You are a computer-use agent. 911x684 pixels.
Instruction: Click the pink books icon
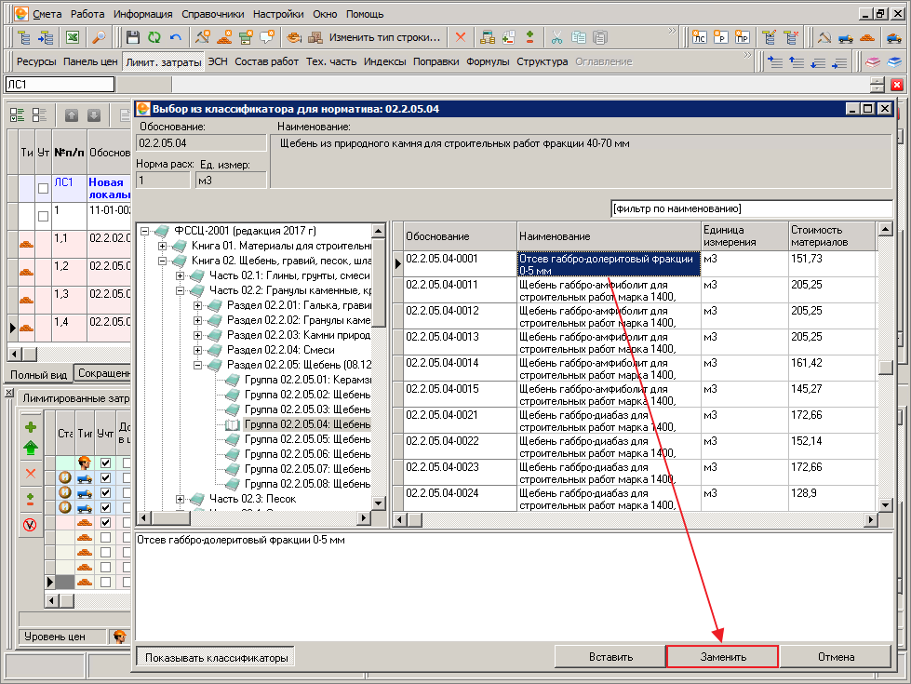[x=873, y=62]
